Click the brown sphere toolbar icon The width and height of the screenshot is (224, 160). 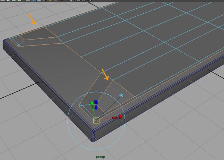(x=61, y=1)
